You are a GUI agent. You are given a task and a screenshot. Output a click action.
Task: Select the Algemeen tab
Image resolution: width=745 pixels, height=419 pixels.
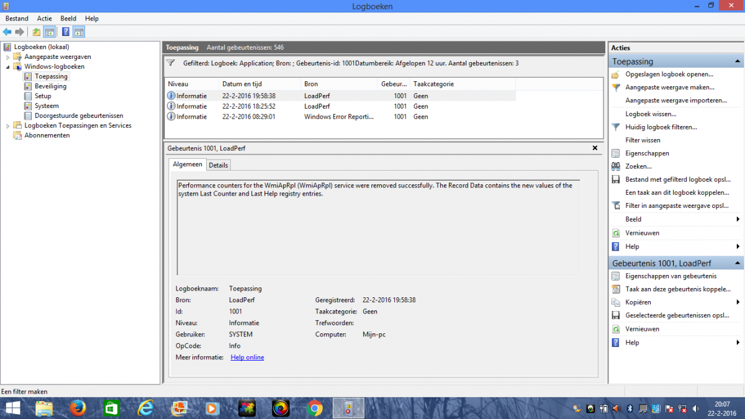(x=187, y=164)
